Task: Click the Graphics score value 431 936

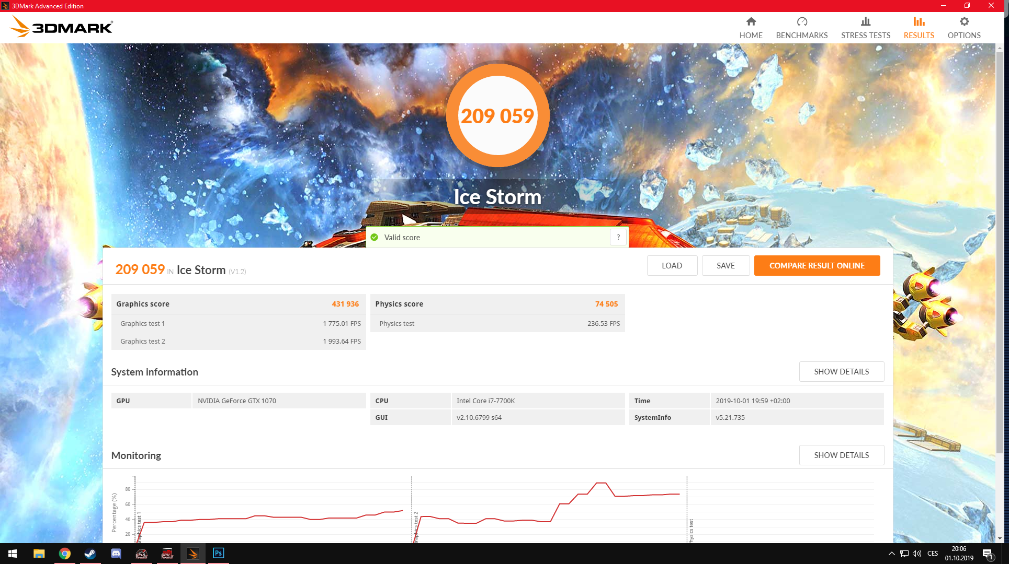Action: coord(345,304)
